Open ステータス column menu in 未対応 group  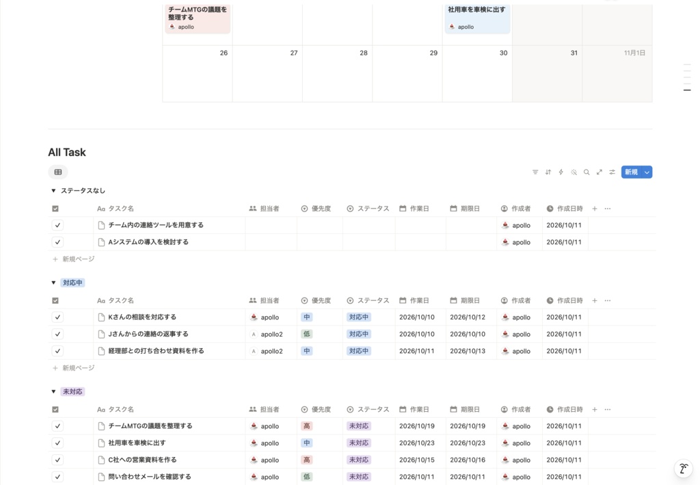tap(368, 410)
